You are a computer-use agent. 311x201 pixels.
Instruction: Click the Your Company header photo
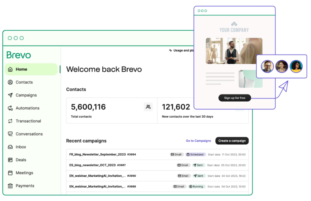[x=234, y=51]
